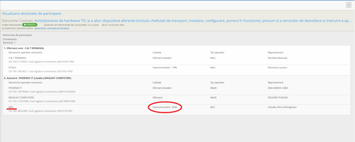Select the S & T ROMANIA operator name
Screen dimensions: 355x142
click(x=17, y=58)
